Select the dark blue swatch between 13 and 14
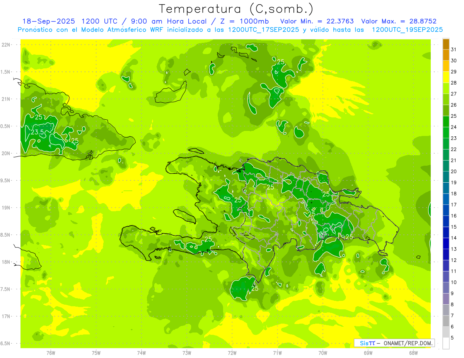 pyautogui.click(x=446, y=243)
